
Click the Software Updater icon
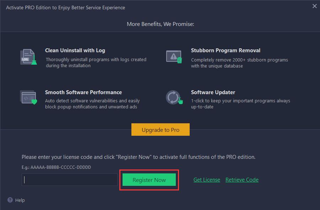(174, 98)
